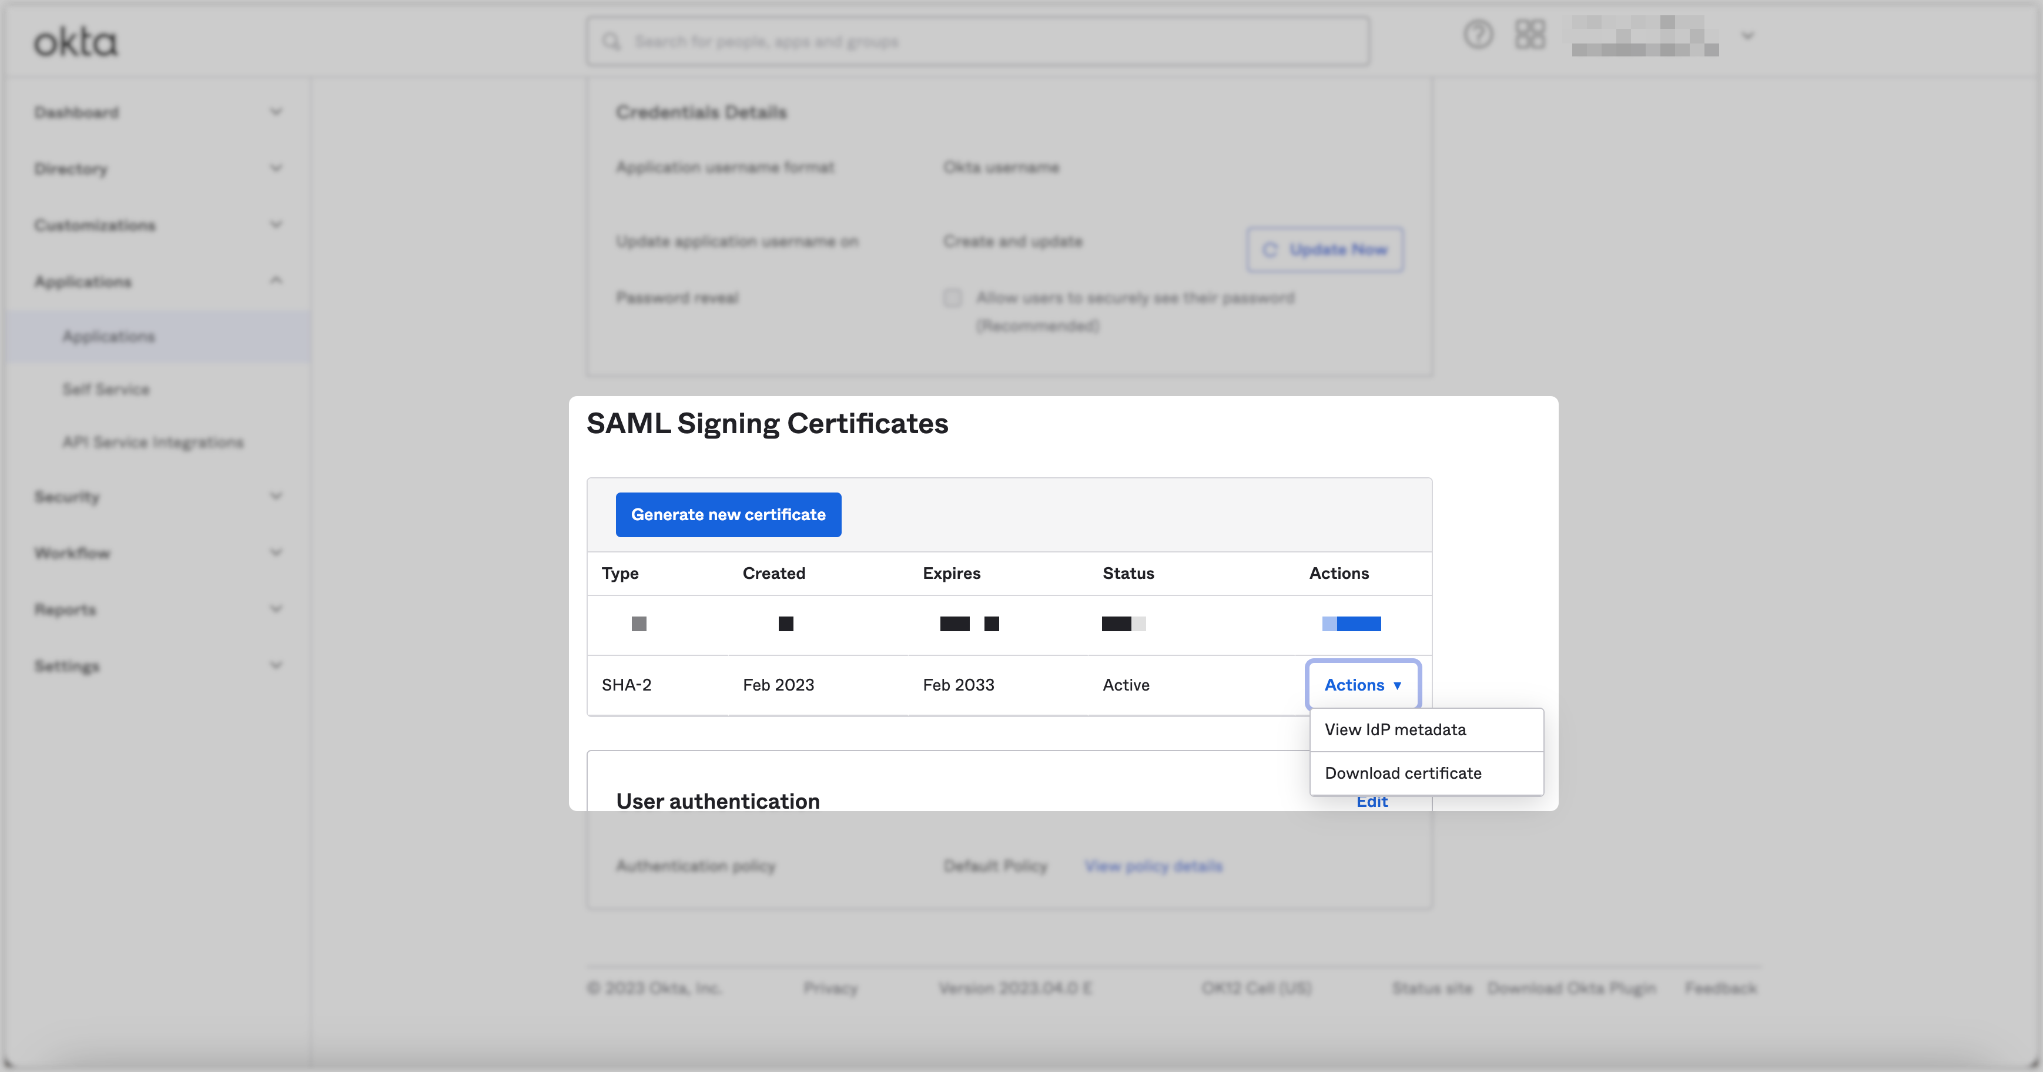2043x1072 pixels.
Task: Toggle the password reveal checkbox
Action: click(953, 298)
